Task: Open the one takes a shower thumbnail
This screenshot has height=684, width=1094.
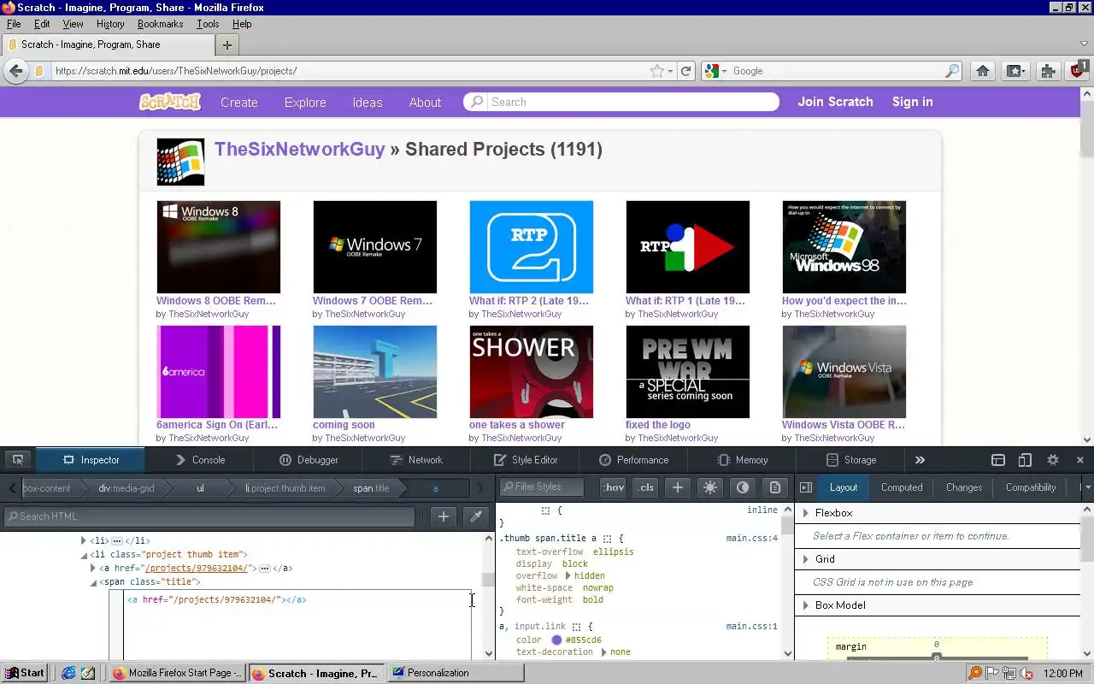Action: click(531, 372)
